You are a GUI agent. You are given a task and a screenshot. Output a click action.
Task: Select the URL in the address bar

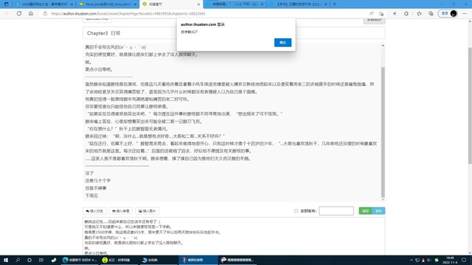(x=128, y=13)
